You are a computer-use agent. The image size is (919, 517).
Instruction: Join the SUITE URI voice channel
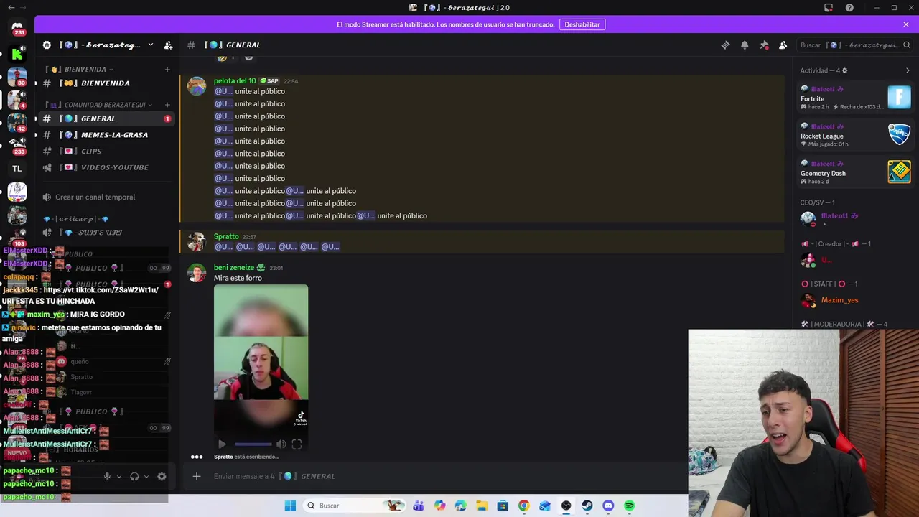(x=106, y=233)
